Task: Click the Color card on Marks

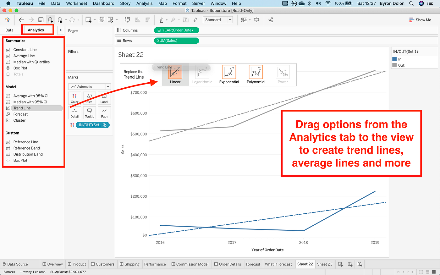Action: (74, 98)
